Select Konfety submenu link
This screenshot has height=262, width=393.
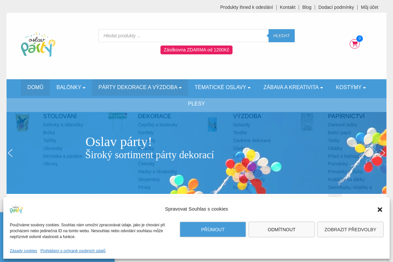click(x=146, y=133)
